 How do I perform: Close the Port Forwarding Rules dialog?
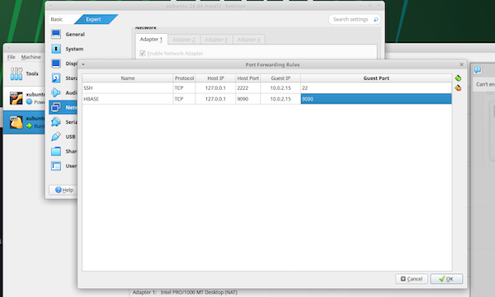click(461, 64)
